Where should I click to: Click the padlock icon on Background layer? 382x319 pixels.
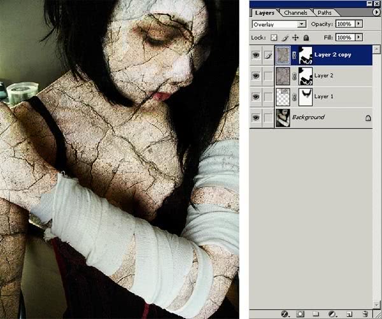click(368, 118)
